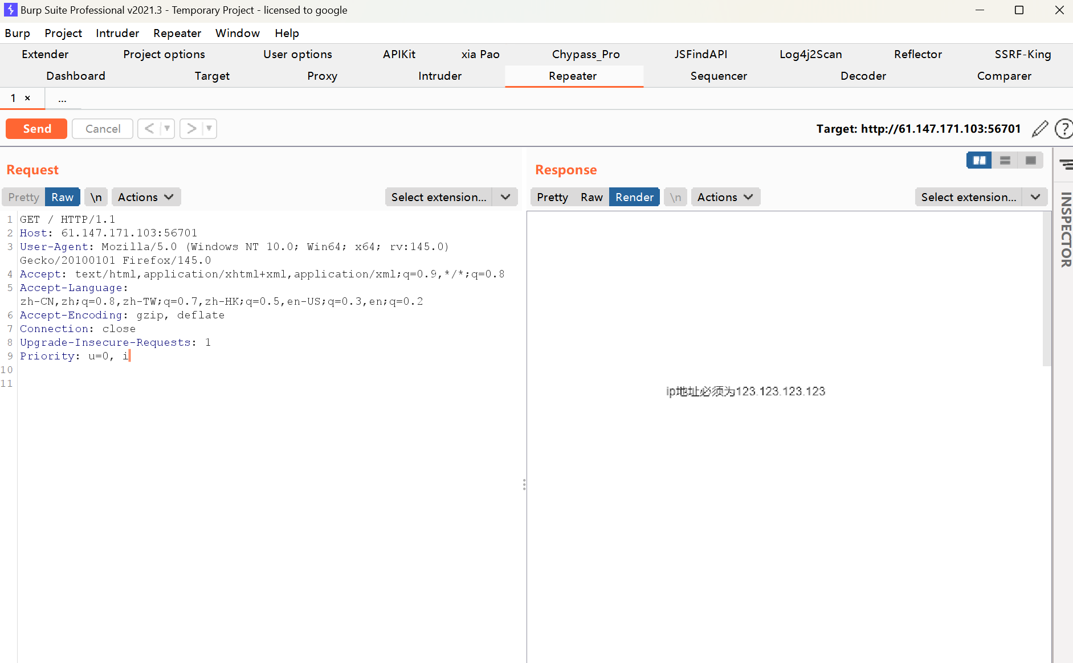Switch to the Intruder tool tab
Image resolution: width=1073 pixels, height=663 pixels.
pyautogui.click(x=440, y=76)
